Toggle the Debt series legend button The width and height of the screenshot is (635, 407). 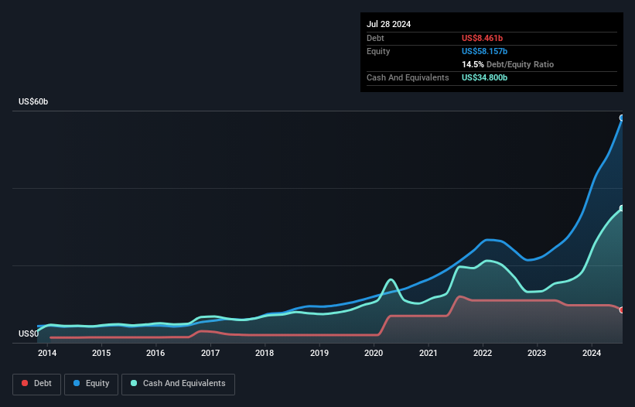(x=37, y=384)
